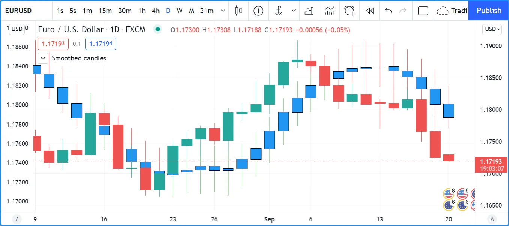Open the candlestick chart type selector
509x226 pixels.
click(x=239, y=11)
